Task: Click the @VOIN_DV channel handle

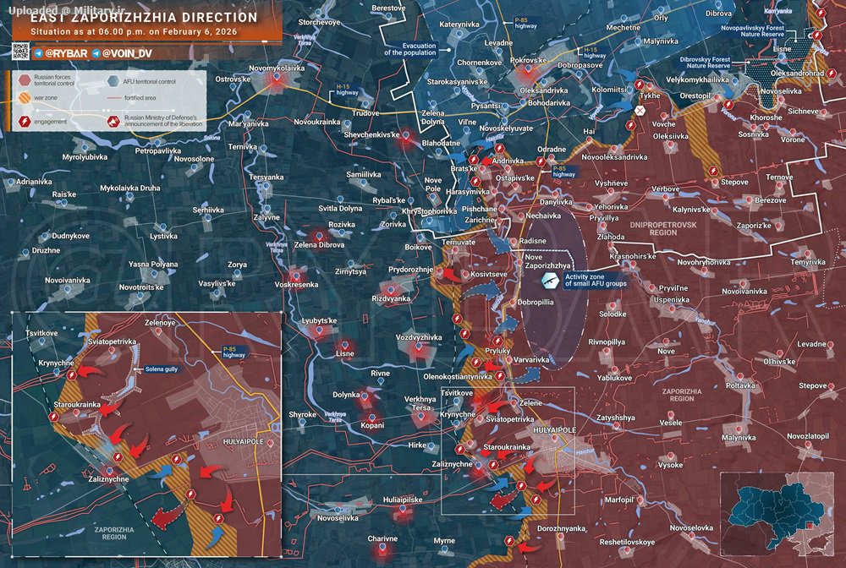Action: (x=128, y=53)
